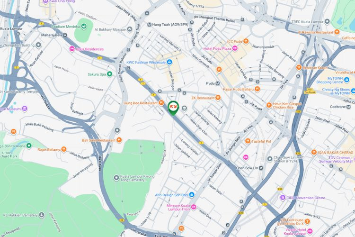Viewport: 355px width, 237px height.
Task: Select the Rojak Bellamy restaurant icon
Action: 64,149
